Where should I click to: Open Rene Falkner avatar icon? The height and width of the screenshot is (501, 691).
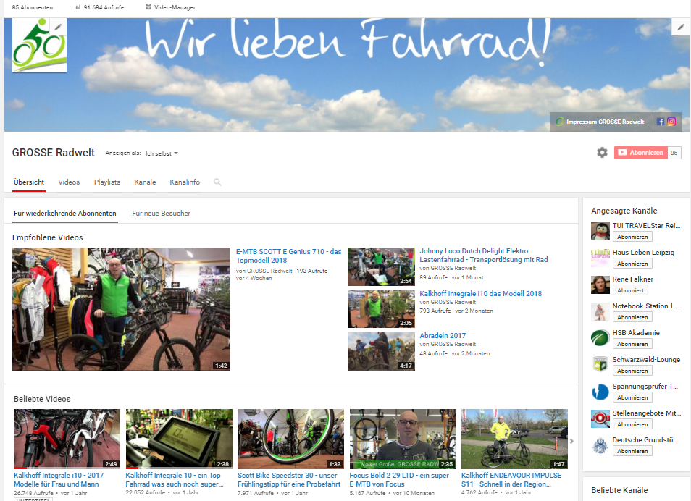point(600,285)
